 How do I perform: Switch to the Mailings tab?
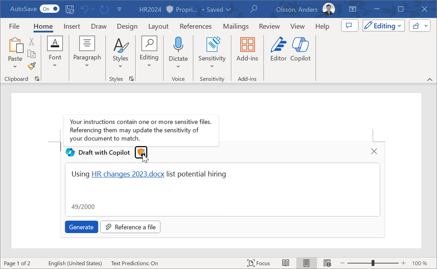coord(236,26)
